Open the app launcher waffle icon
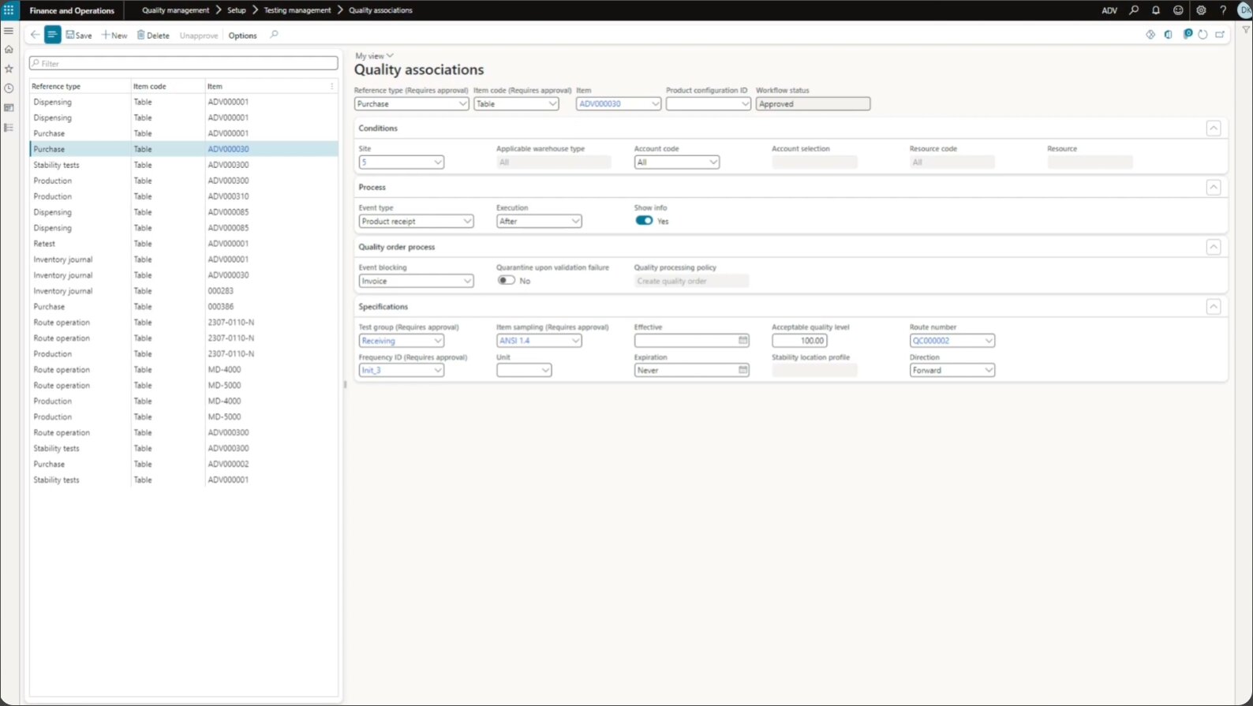Screen dimensions: 1253x706 (x=9, y=10)
